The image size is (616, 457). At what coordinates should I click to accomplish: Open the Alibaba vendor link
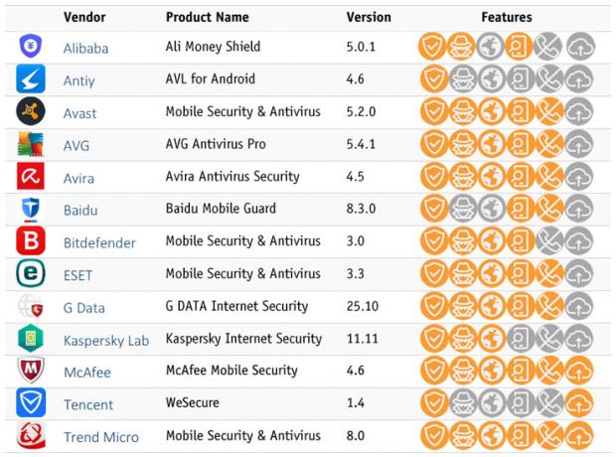(x=85, y=48)
